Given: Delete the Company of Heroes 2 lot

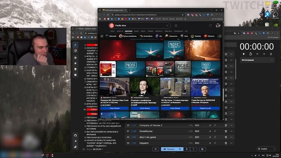Looking at the screenshot, I should click(226, 126).
